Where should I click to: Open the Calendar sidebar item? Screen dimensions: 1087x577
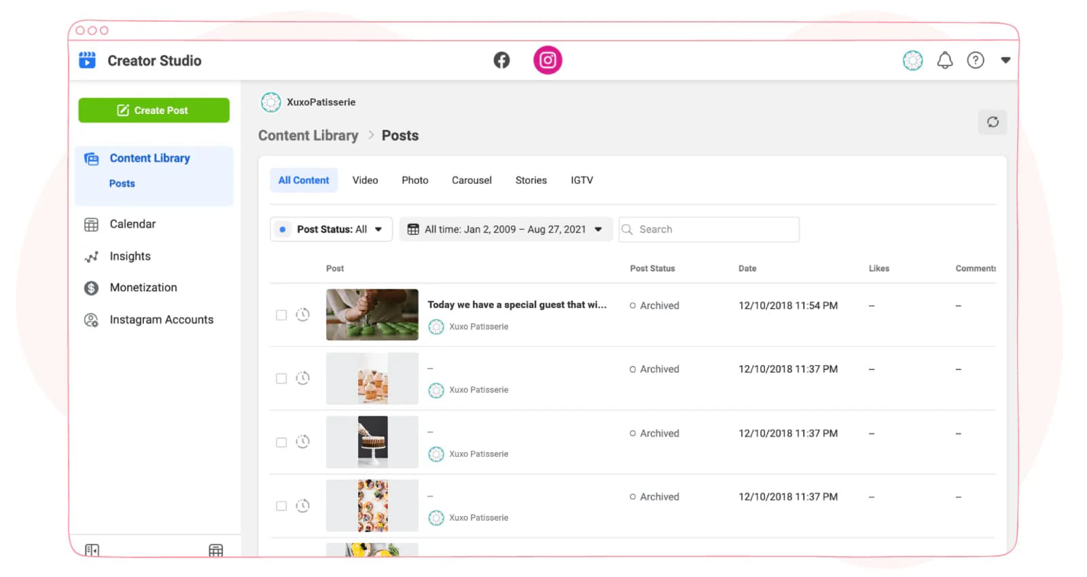tap(132, 224)
